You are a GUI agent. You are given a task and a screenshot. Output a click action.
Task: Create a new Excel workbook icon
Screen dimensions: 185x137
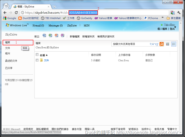(x=50, y=35)
